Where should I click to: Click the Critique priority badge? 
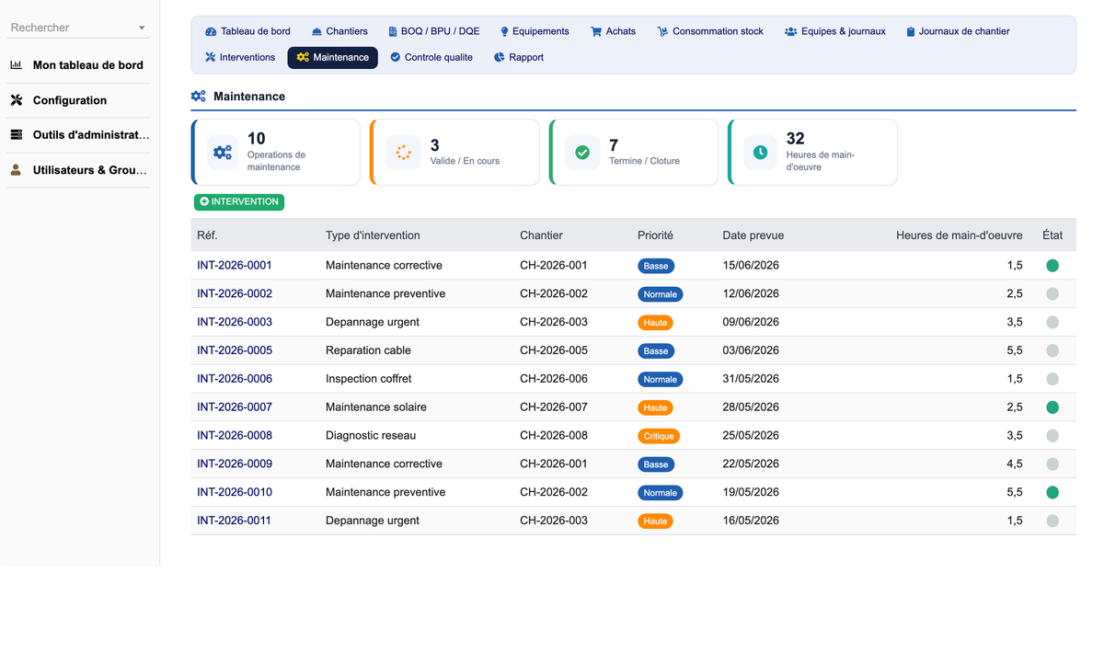click(659, 436)
